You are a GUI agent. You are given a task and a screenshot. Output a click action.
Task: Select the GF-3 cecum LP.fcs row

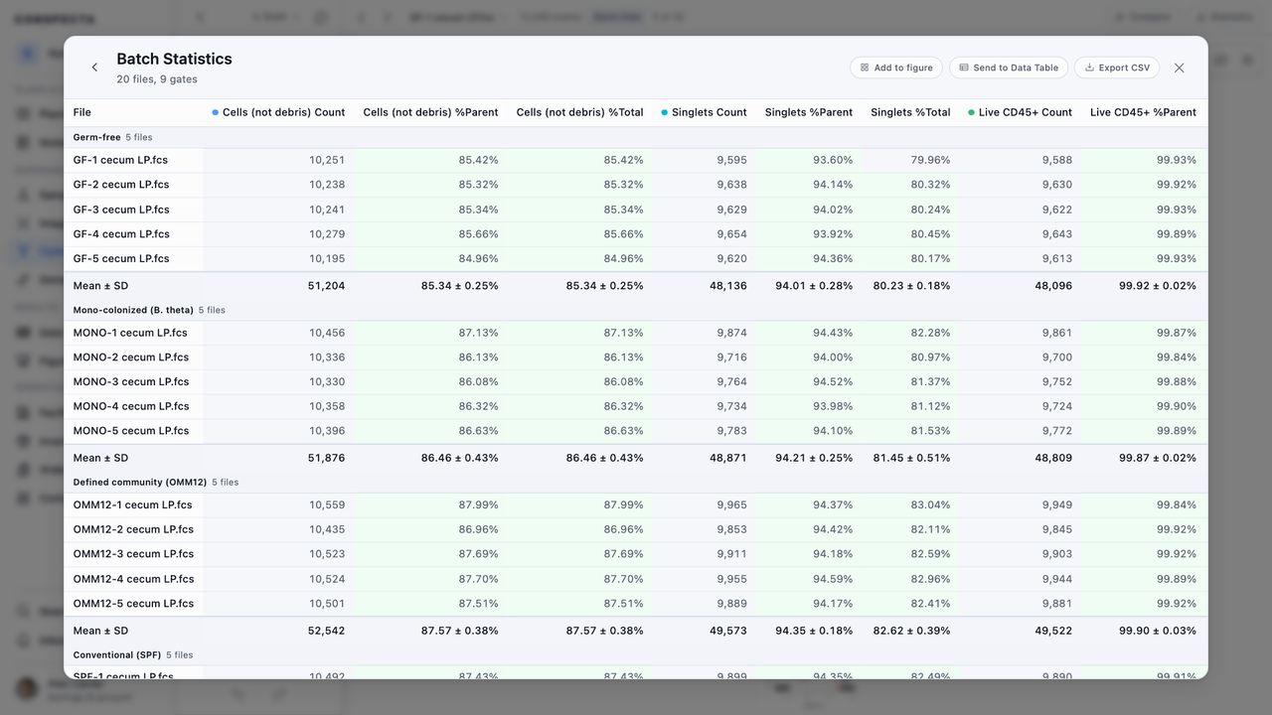point(636,210)
